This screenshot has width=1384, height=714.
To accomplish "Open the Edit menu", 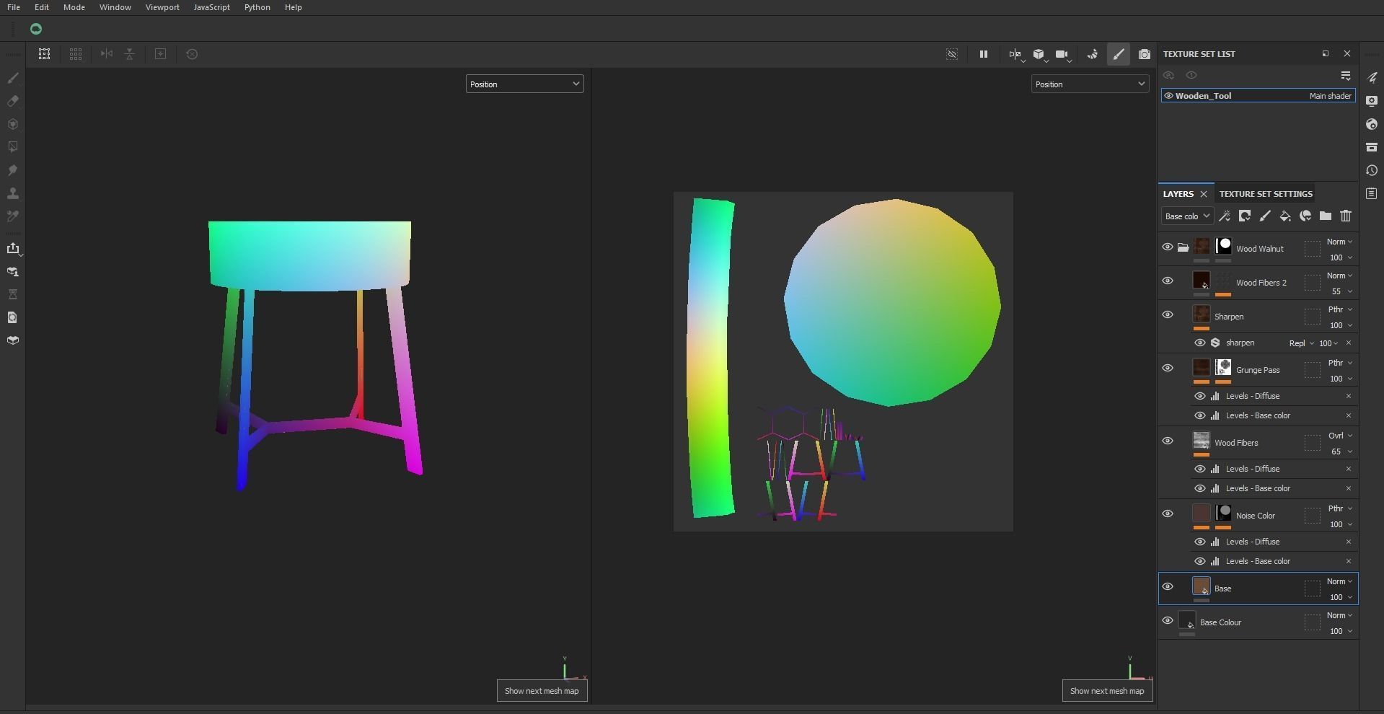I will 42,7.
